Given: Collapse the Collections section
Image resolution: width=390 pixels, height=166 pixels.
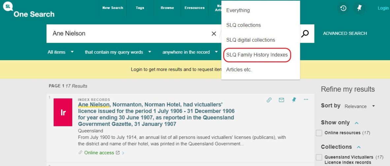Looking at the screenshot, I should pos(359,147).
